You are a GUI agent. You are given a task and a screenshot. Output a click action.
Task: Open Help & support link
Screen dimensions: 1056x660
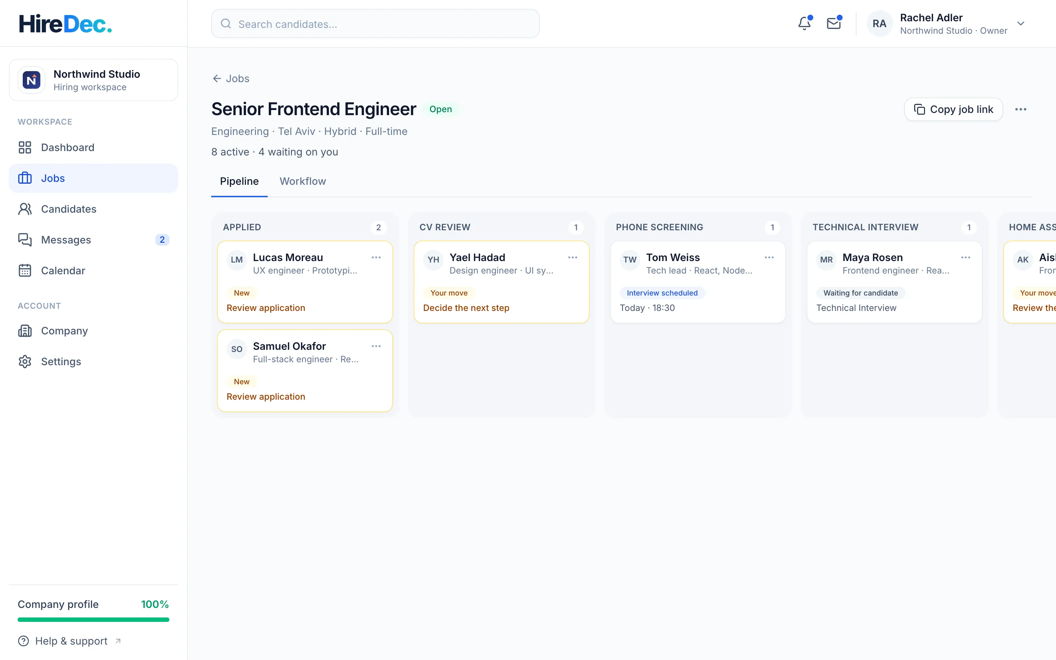(x=70, y=641)
